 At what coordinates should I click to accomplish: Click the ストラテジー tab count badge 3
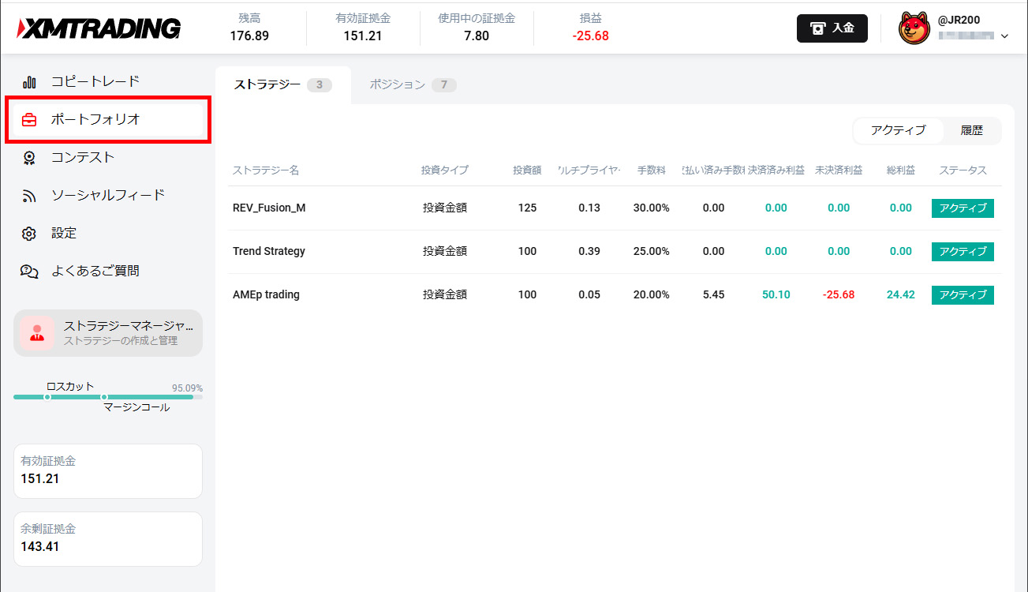coord(319,85)
